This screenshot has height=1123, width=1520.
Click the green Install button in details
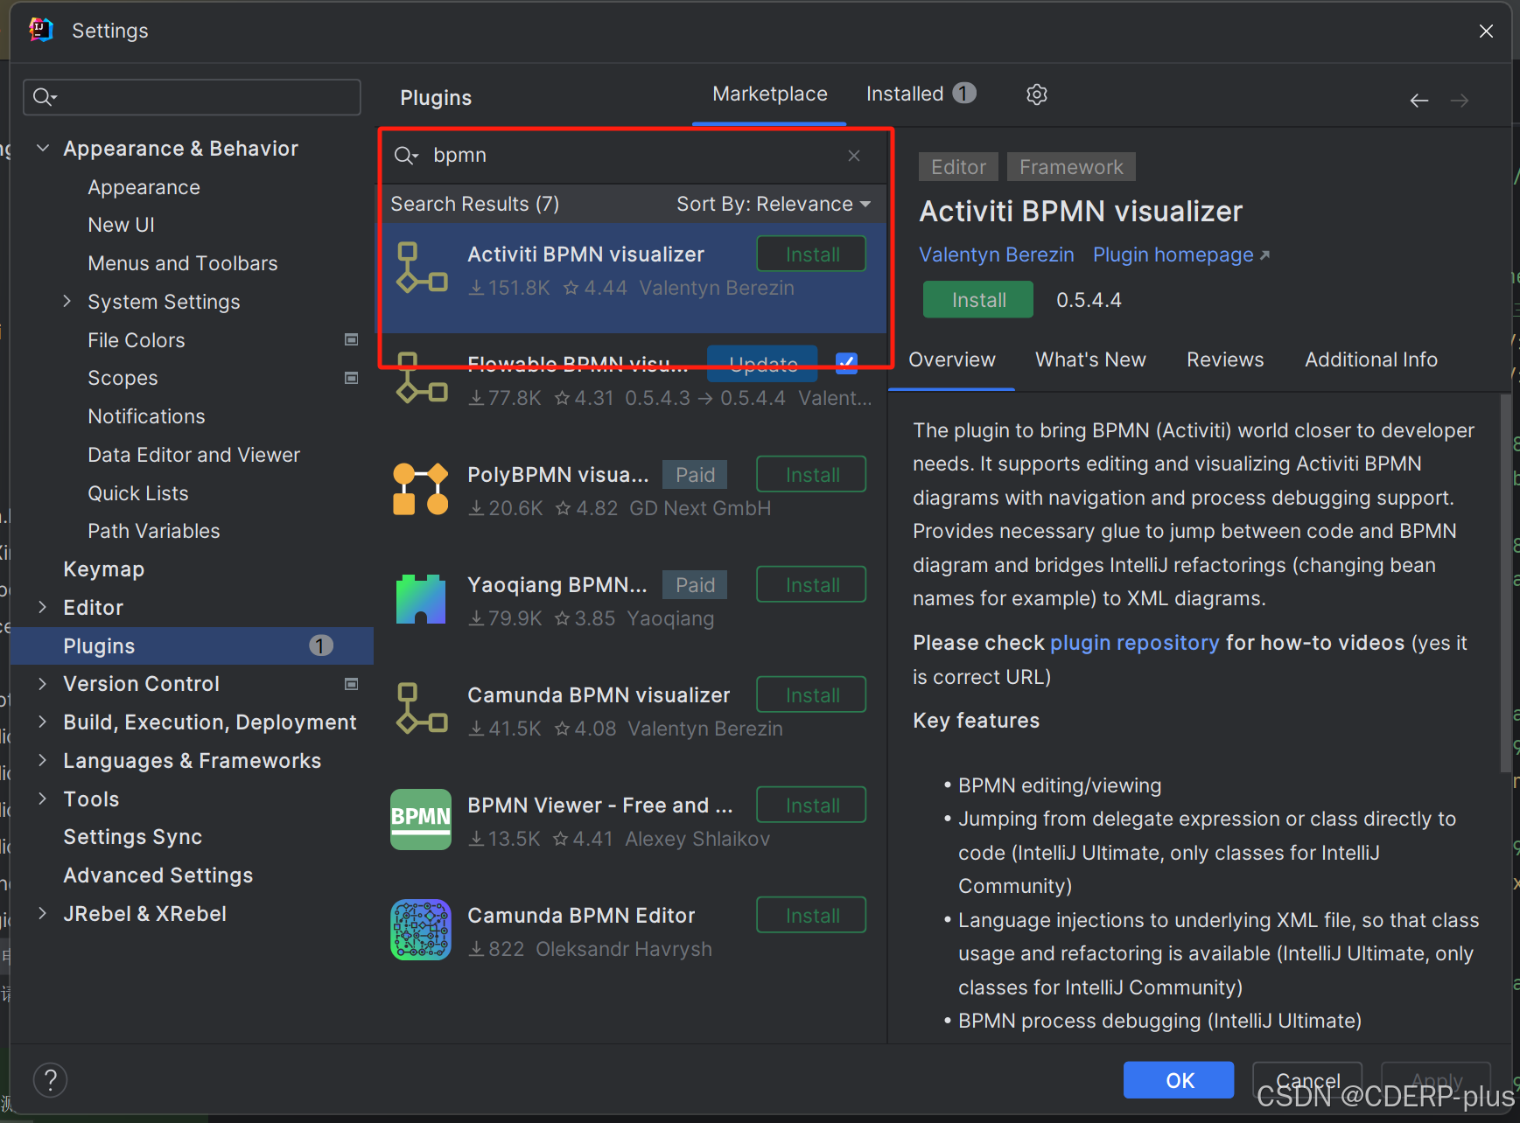coord(978,300)
